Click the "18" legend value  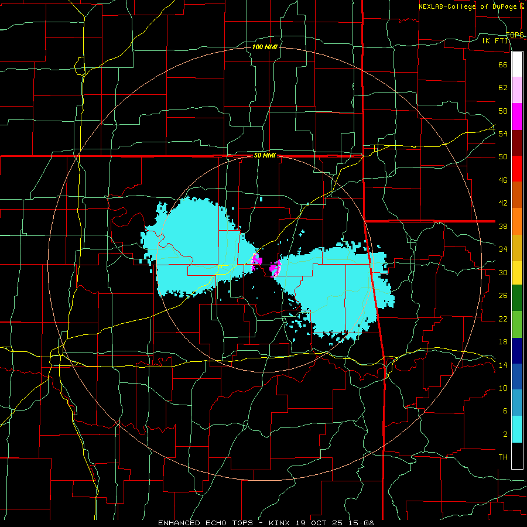(x=503, y=342)
